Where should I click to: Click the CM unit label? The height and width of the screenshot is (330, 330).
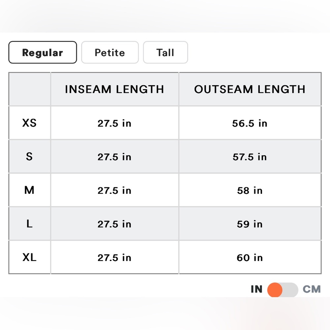312,289
